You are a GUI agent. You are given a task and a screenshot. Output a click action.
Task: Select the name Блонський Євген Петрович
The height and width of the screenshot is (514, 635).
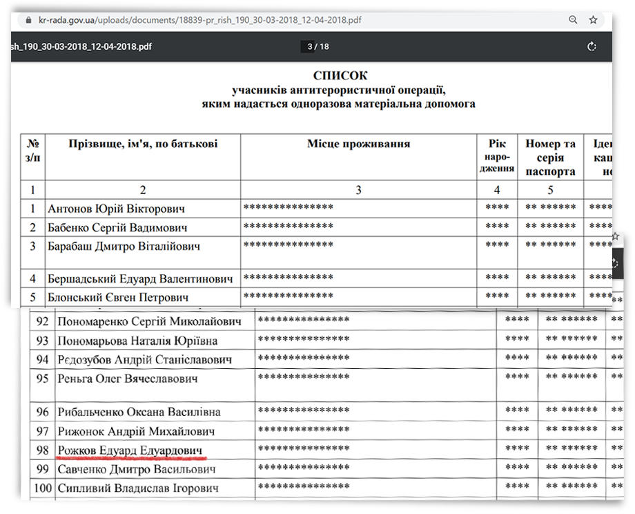click(118, 298)
